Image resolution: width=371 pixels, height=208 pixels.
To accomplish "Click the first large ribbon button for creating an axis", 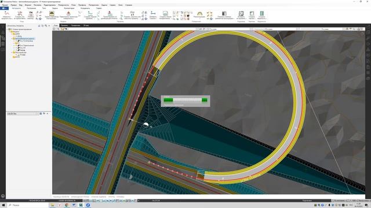I will pyautogui.click(x=7, y=16).
